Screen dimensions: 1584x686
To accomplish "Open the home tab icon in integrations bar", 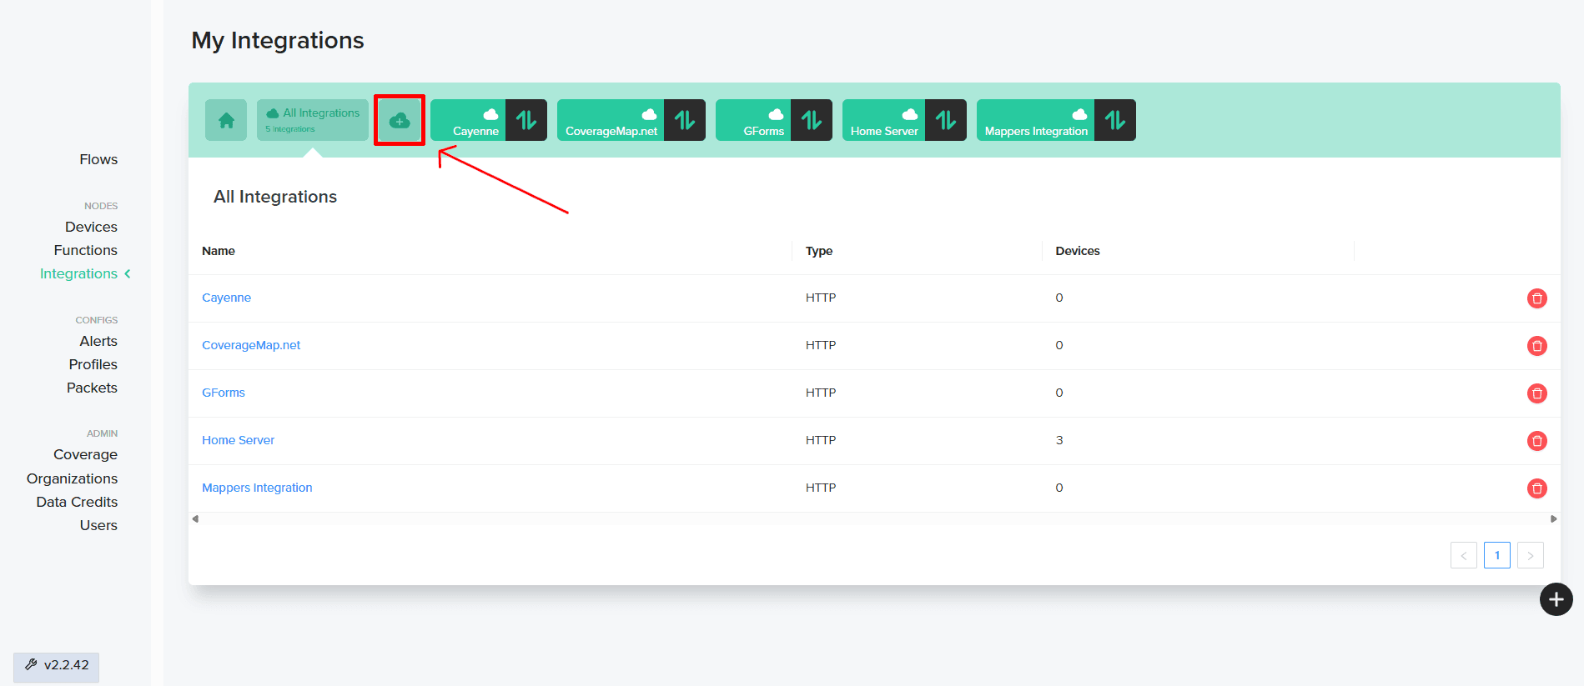I will click(226, 120).
